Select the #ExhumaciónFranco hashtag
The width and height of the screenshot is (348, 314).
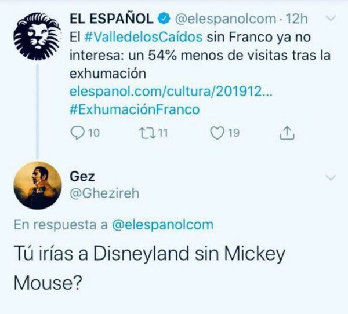[x=134, y=109]
